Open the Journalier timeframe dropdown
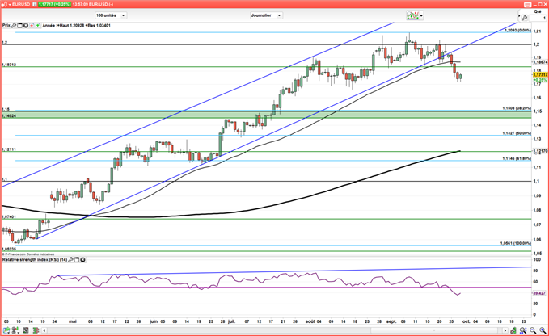 click(x=267, y=15)
